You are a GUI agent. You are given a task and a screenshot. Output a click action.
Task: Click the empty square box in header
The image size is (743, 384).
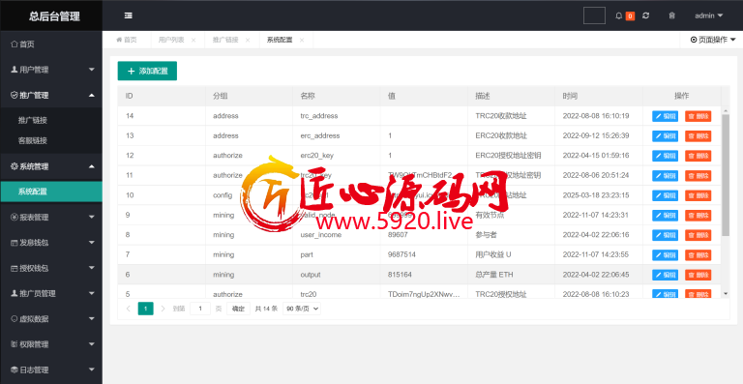594,15
